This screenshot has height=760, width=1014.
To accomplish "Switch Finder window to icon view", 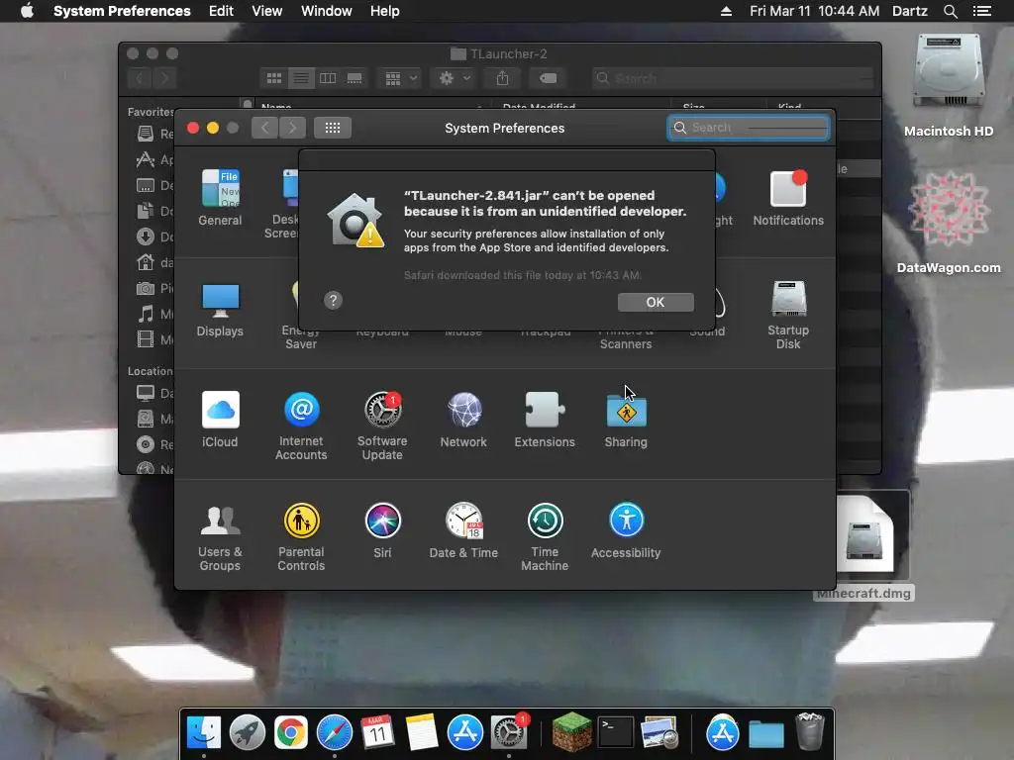I will (x=274, y=78).
